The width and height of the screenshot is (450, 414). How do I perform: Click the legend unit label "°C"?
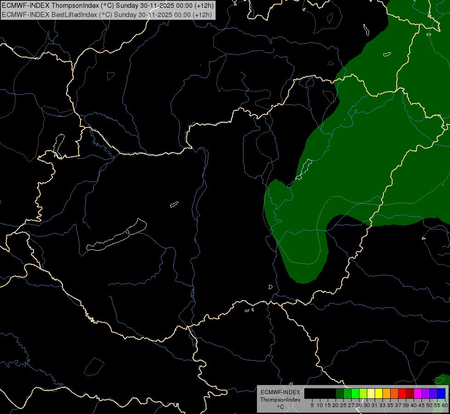click(x=280, y=407)
